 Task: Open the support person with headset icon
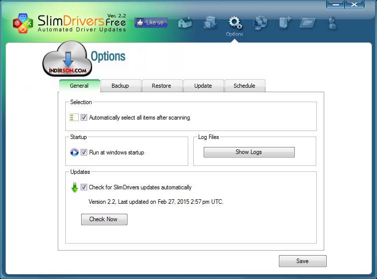coord(332,23)
